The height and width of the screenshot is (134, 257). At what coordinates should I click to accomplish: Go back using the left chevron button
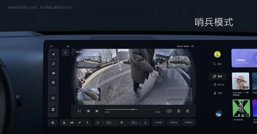[65, 52]
